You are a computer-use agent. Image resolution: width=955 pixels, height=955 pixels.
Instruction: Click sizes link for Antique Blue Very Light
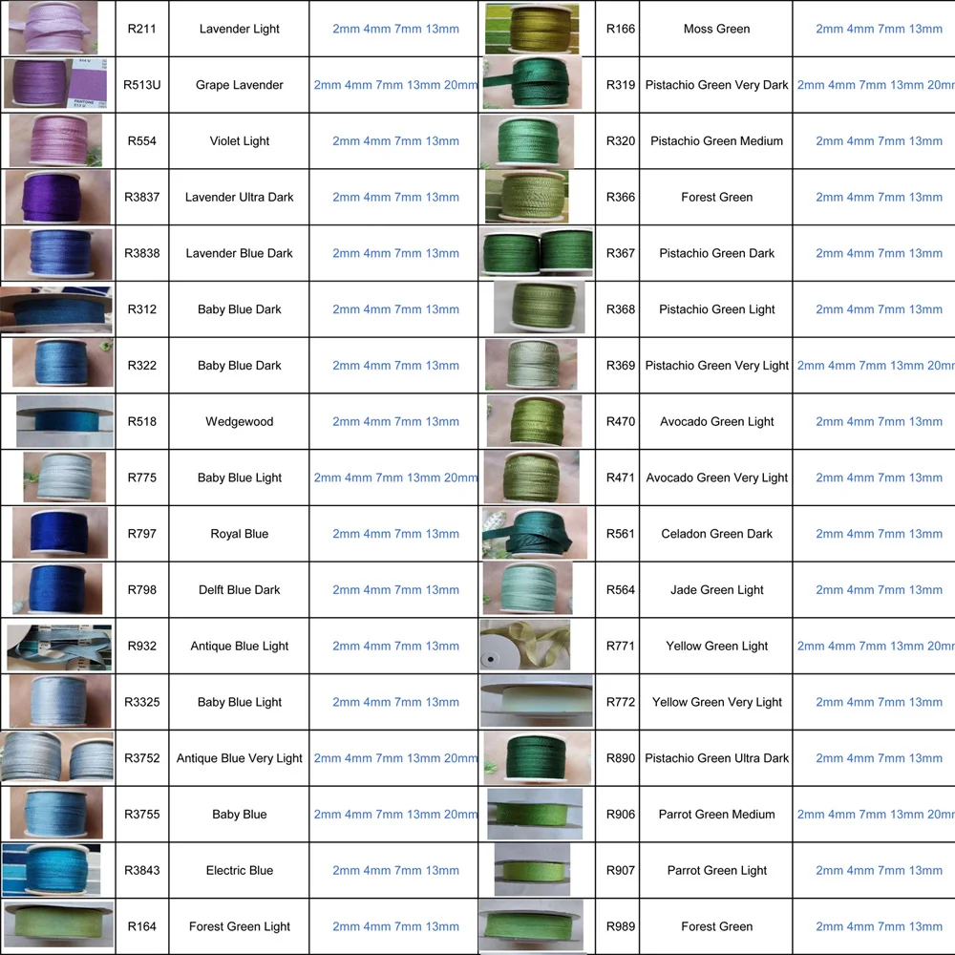396,757
